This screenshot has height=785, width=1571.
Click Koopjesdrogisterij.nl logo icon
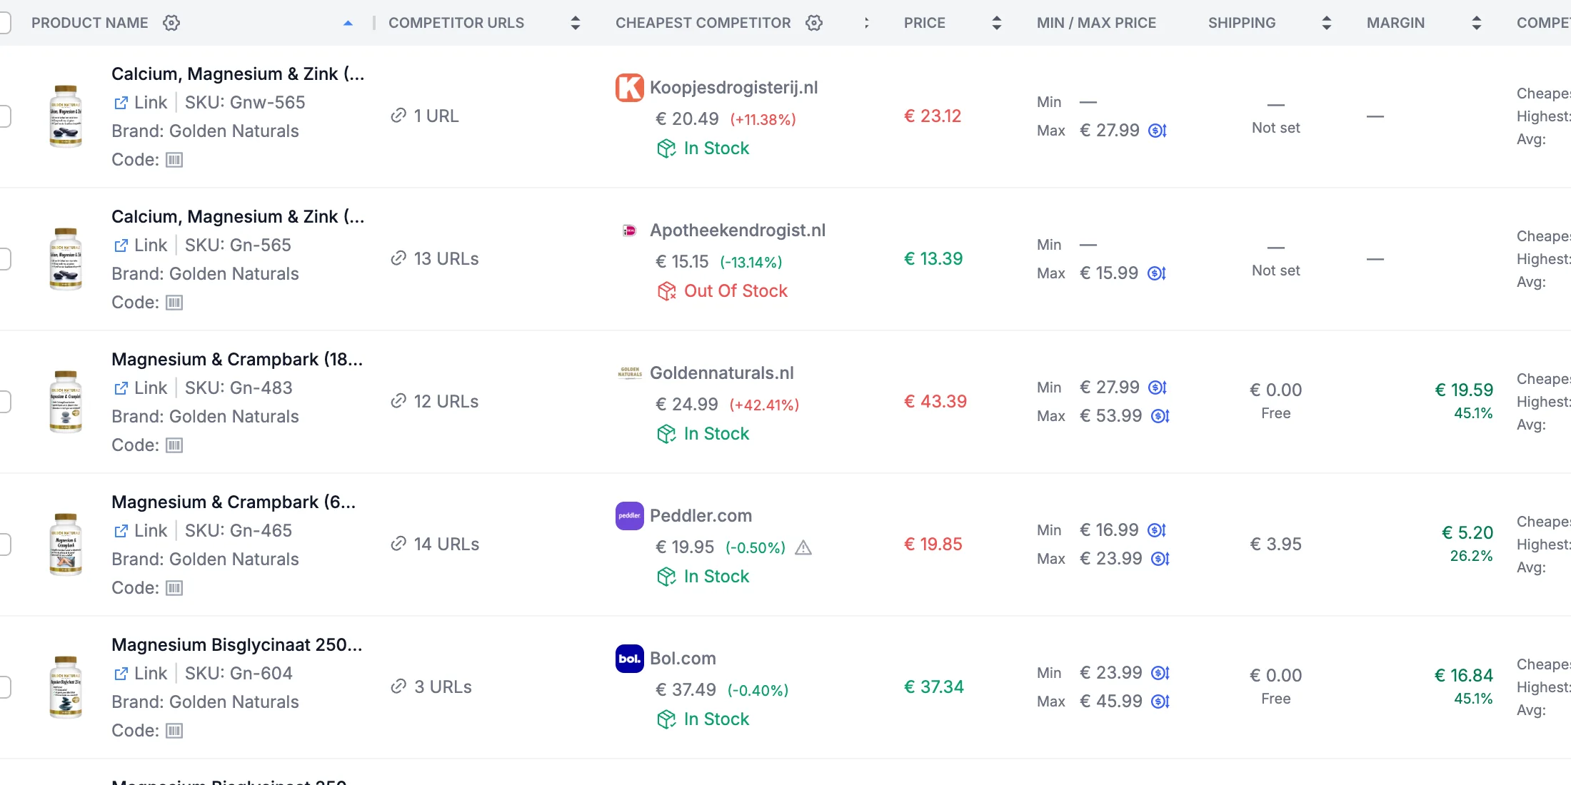630,88
